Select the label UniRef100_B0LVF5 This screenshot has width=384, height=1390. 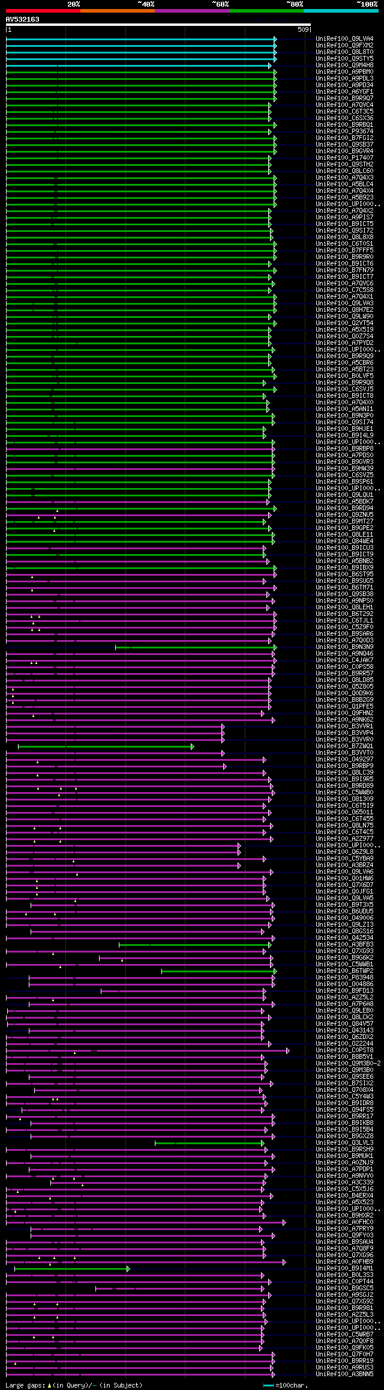(x=344, y=376)
